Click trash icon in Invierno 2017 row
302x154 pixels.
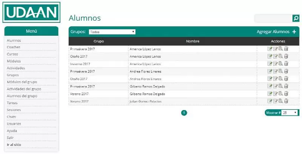(x=286, y=64)
